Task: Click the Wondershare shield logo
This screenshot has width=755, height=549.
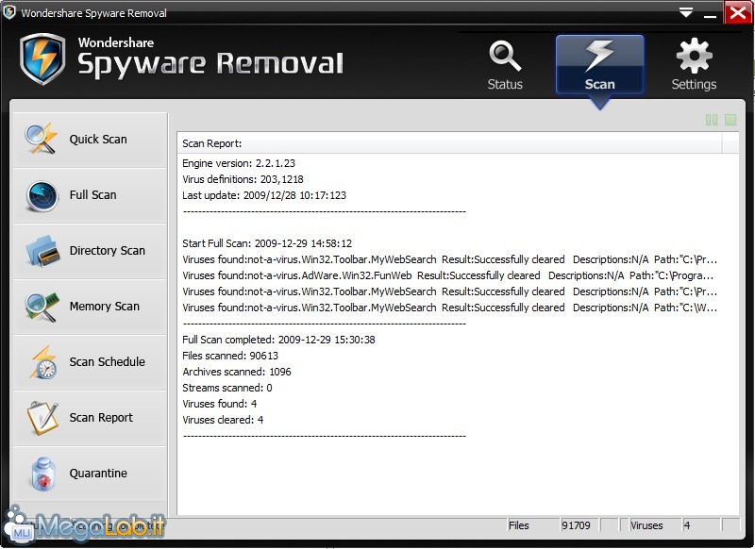Action: (x=42, y=58)
